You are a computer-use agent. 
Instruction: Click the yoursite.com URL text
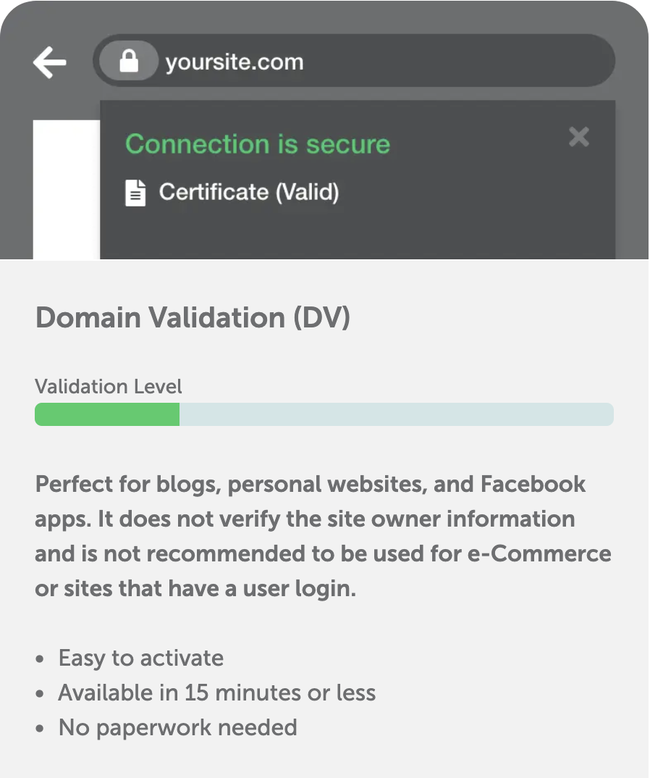coord(234,62)
